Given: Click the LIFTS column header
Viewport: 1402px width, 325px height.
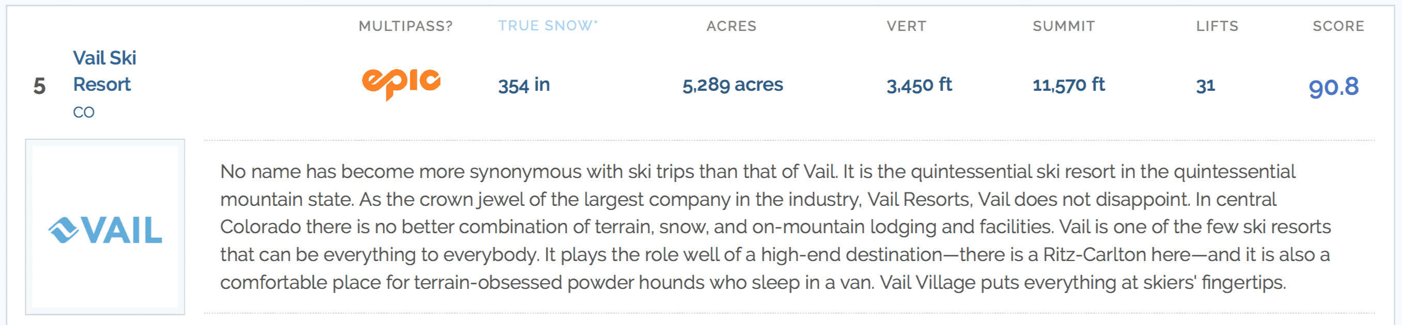Looking at the screenshot, I should point(1217,26).
